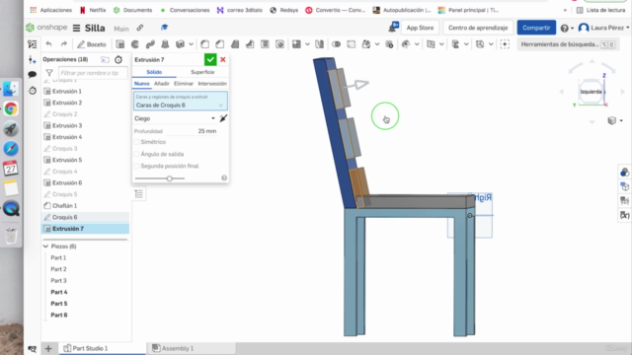
Task: Open Finder from the dock
Action: [x=11, y=89]
